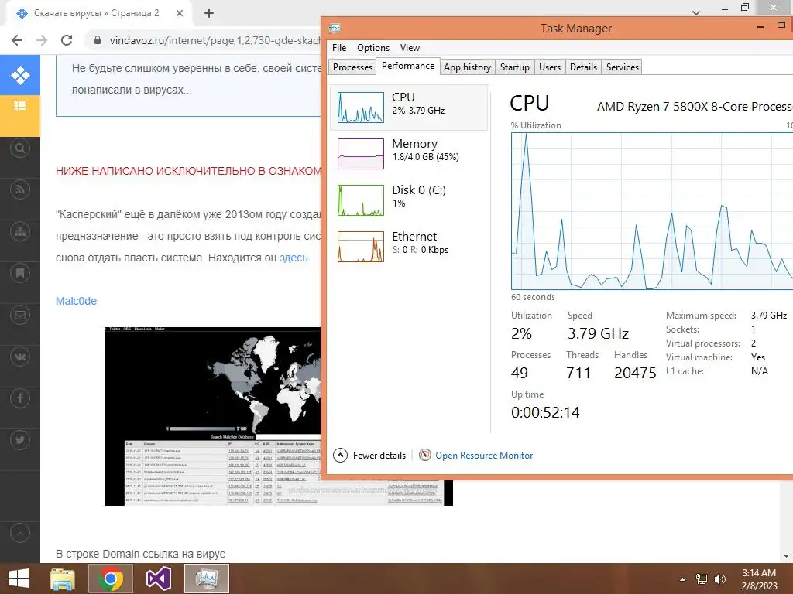The height and width of the screenshot is (594, 793).
Task: Open the Task Manager Options menu
Action: (373, 47)
